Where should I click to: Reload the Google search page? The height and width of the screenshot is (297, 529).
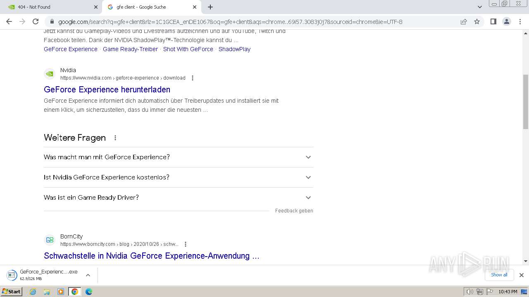point(36,21)
